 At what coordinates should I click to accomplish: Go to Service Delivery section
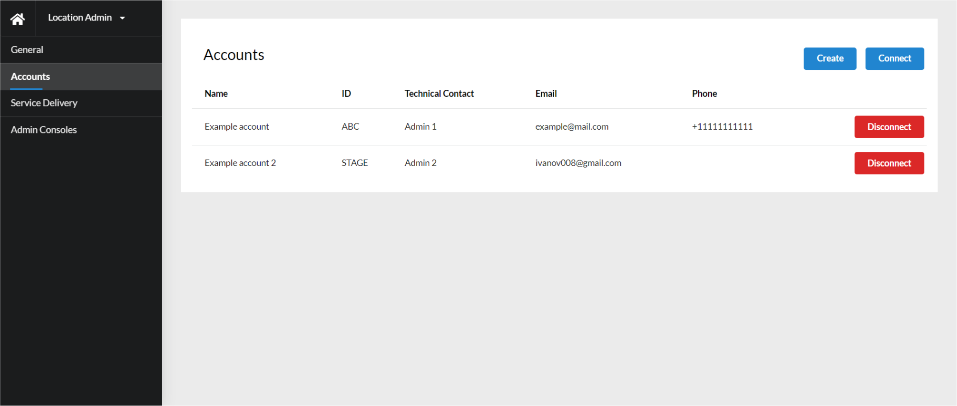pos(44,103)
